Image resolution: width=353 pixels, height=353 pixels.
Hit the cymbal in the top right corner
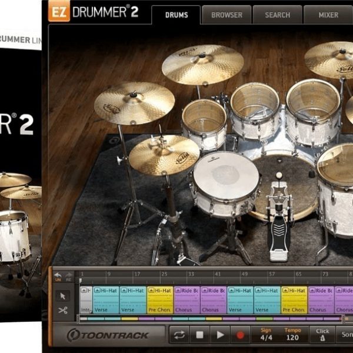point(330,59)
